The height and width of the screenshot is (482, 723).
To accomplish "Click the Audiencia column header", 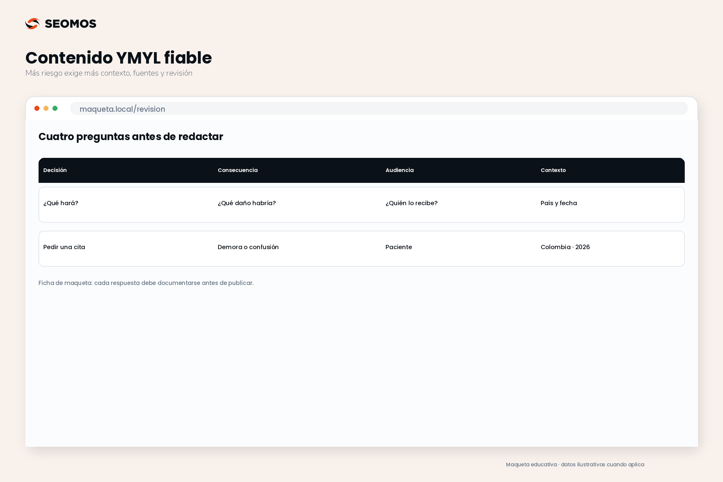I will 400,170.
